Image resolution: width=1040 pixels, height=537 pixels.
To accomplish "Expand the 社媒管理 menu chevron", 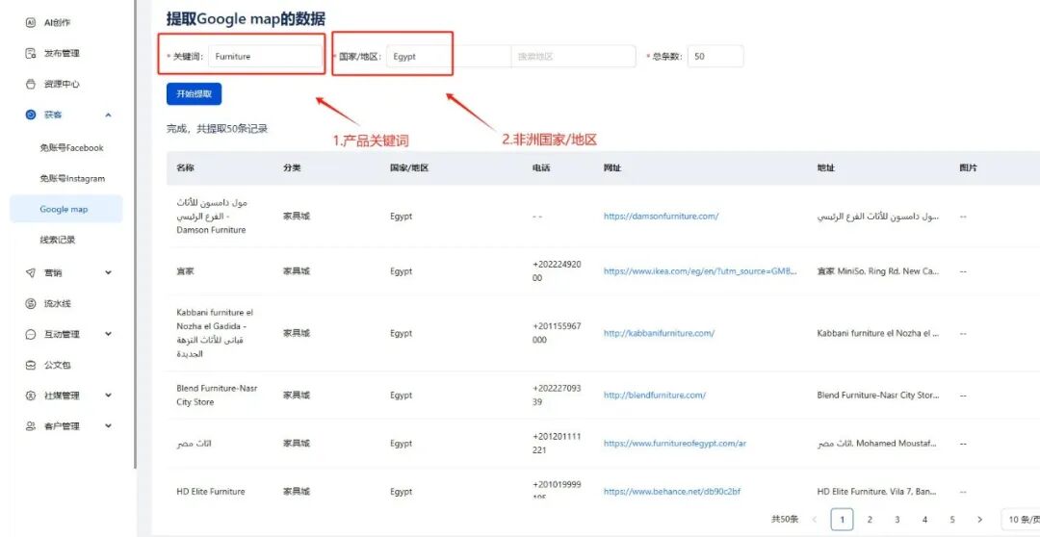I will [108, 396].
